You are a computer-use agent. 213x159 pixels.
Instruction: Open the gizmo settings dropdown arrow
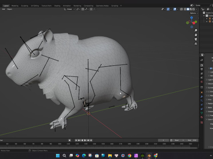(171, 9)
